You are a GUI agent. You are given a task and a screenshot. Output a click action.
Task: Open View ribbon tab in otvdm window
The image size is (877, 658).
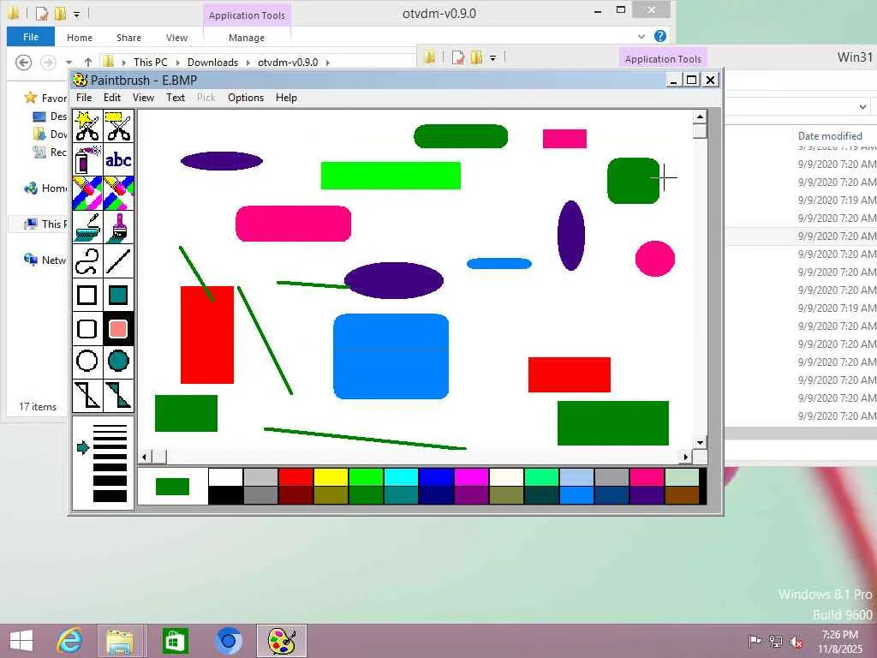[x=176, y=38]
